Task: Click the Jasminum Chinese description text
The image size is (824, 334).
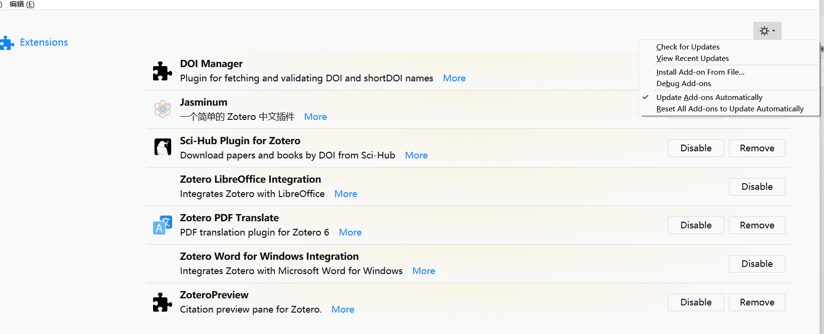Action: click(237, 117)
